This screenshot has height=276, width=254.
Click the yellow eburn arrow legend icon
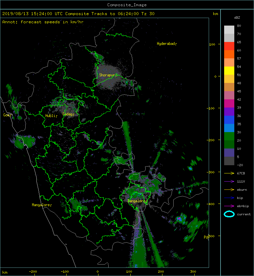[x=229, y=190]
